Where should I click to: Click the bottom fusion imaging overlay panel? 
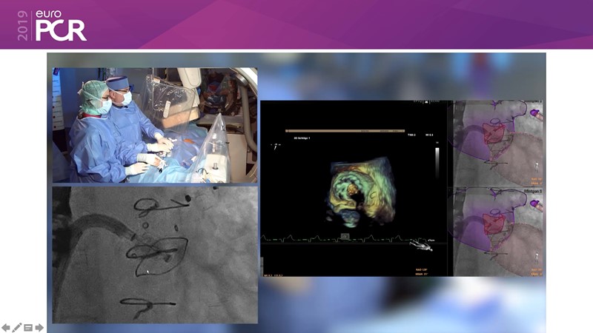[498, 232]
